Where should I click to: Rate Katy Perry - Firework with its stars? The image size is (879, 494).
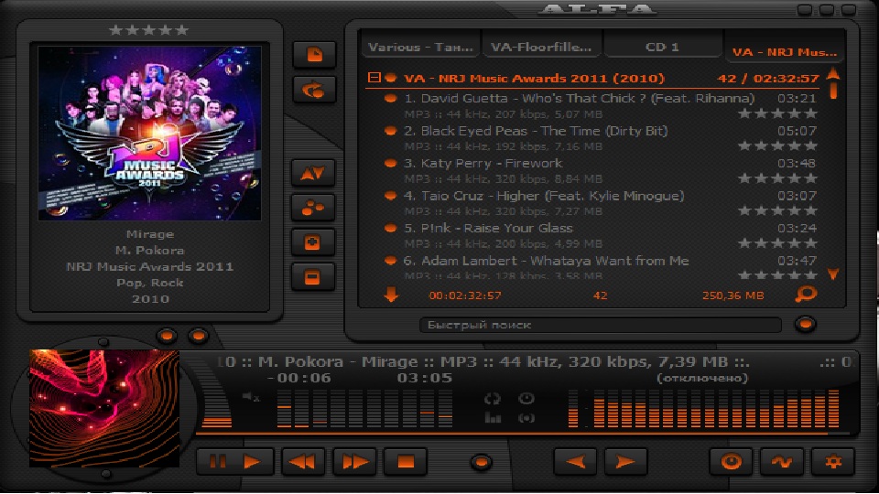[777, 178]
